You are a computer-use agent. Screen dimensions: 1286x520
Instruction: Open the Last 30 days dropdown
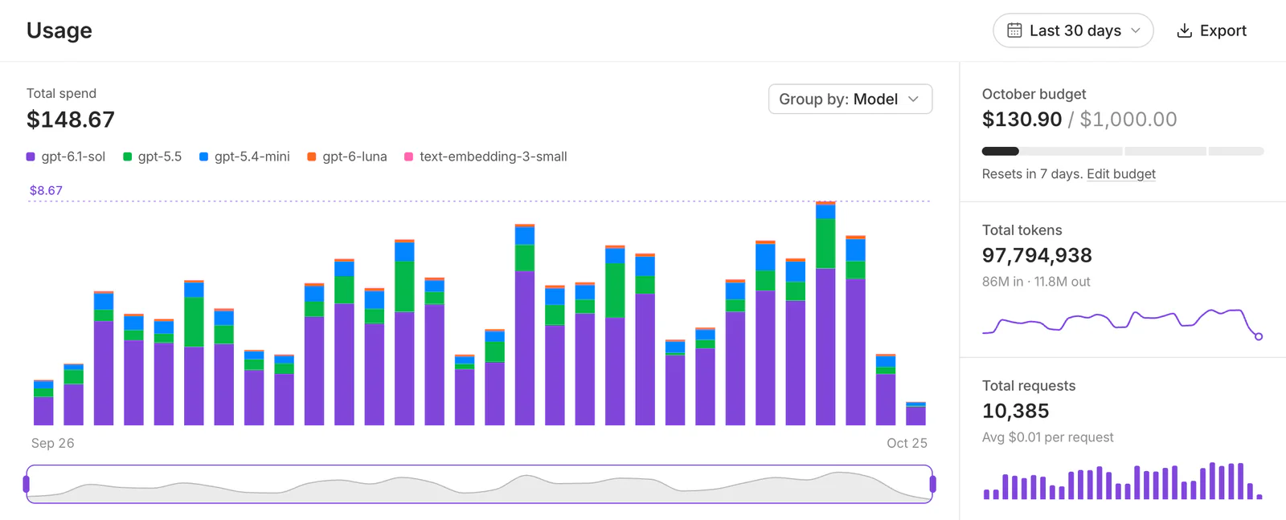click(x=1073, y=30)
